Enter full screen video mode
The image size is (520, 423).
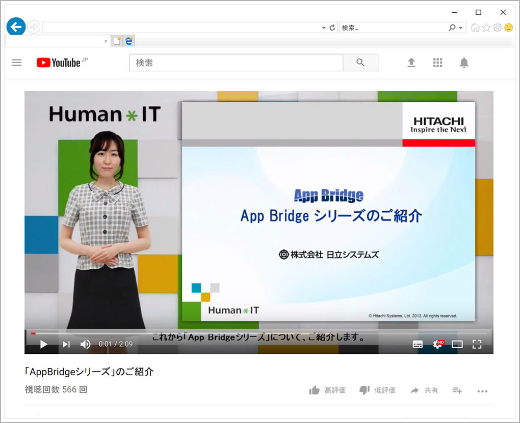(x=477, y=344)
